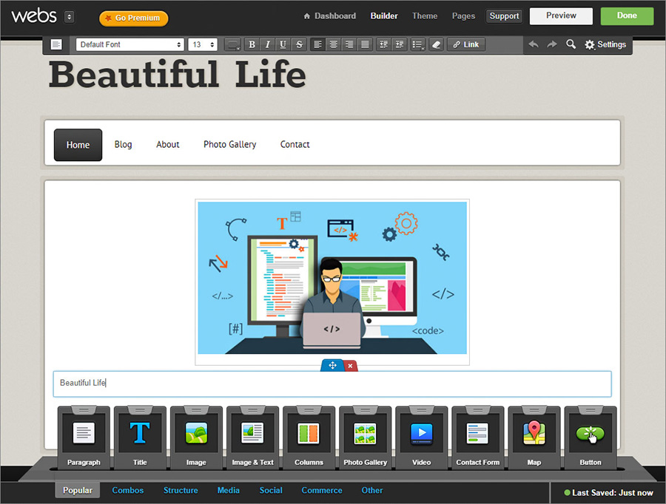Decrease text indent
This screenshot has width=666, height=504.
point(383,44)
